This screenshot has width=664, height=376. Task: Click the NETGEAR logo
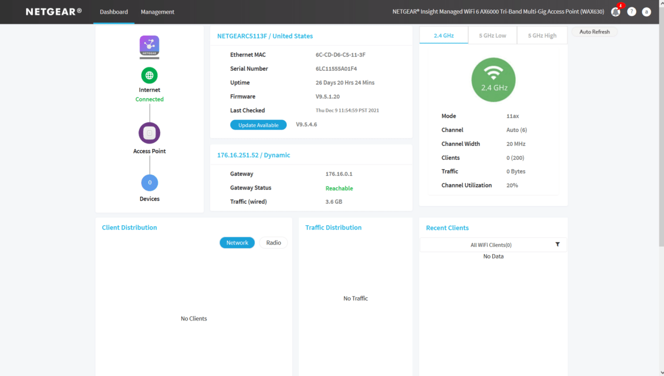(x=54, y=12)
